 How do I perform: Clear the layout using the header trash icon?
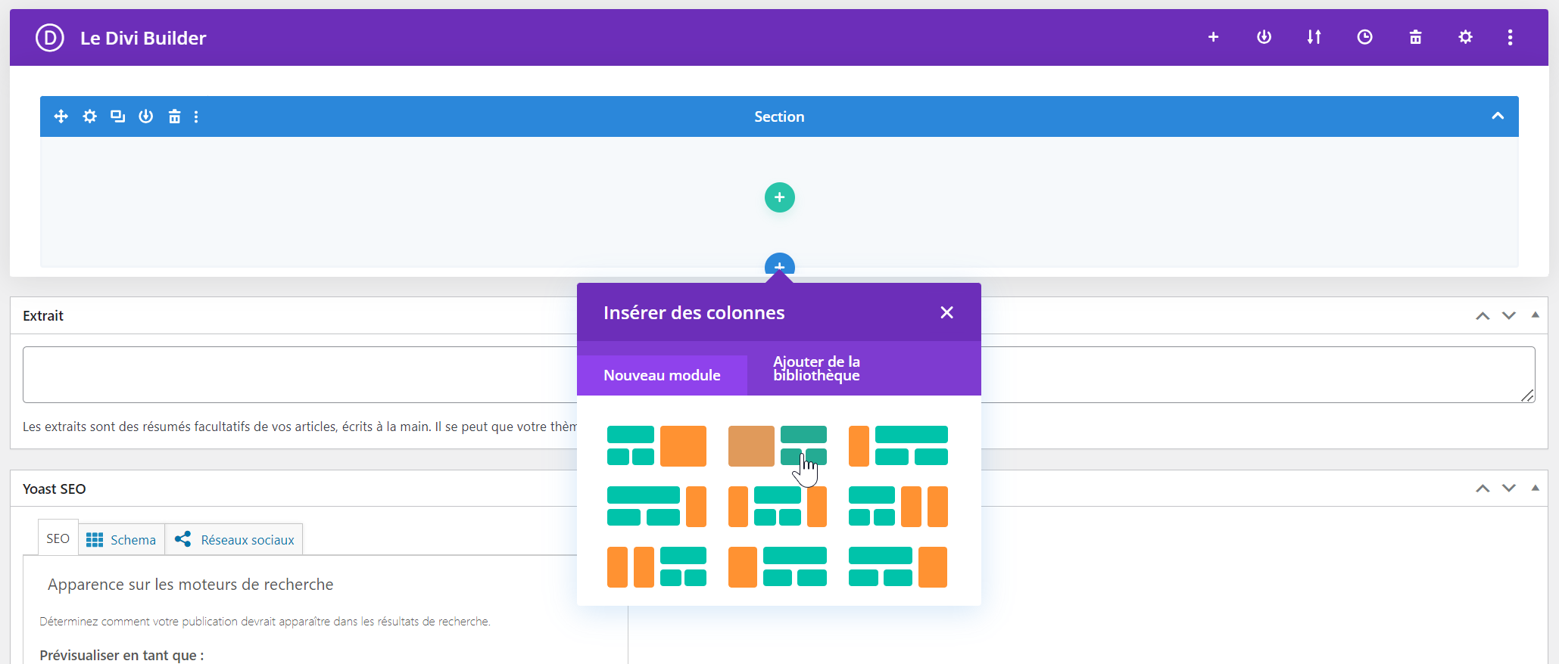[x=1415, y=37]
